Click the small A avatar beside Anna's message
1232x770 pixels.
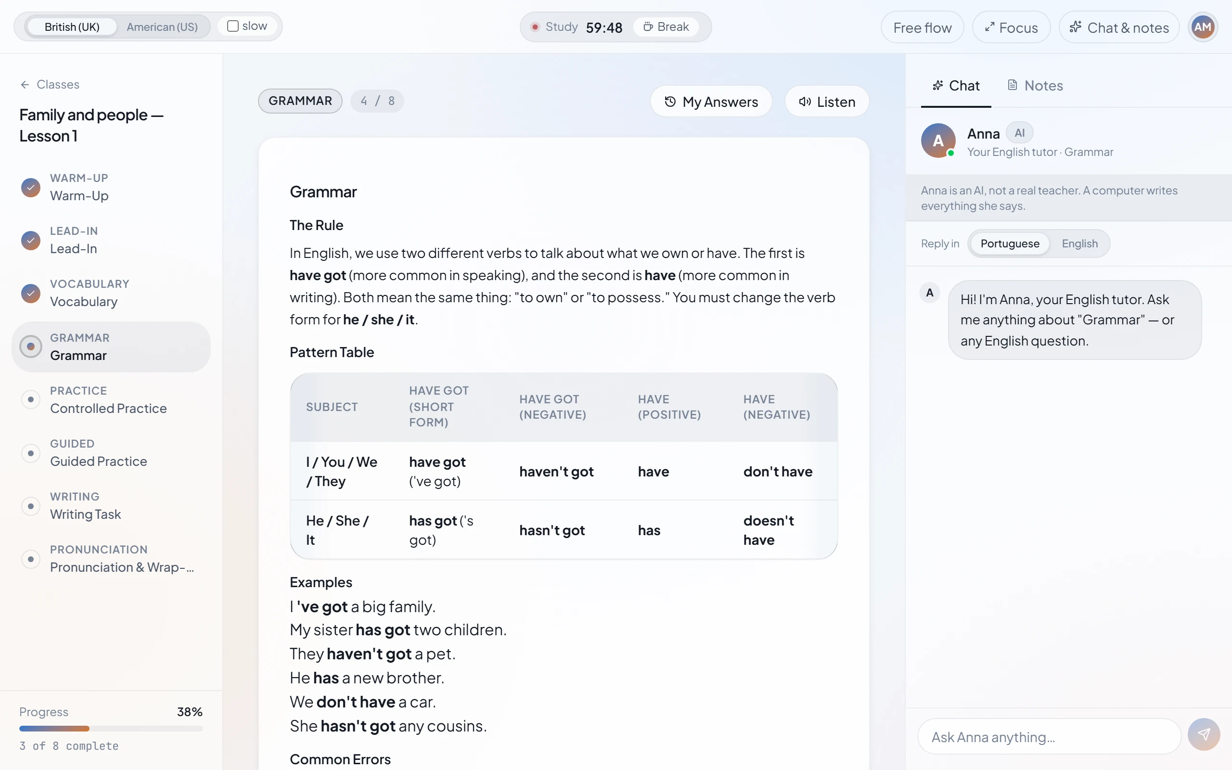[x=930, y=293]
